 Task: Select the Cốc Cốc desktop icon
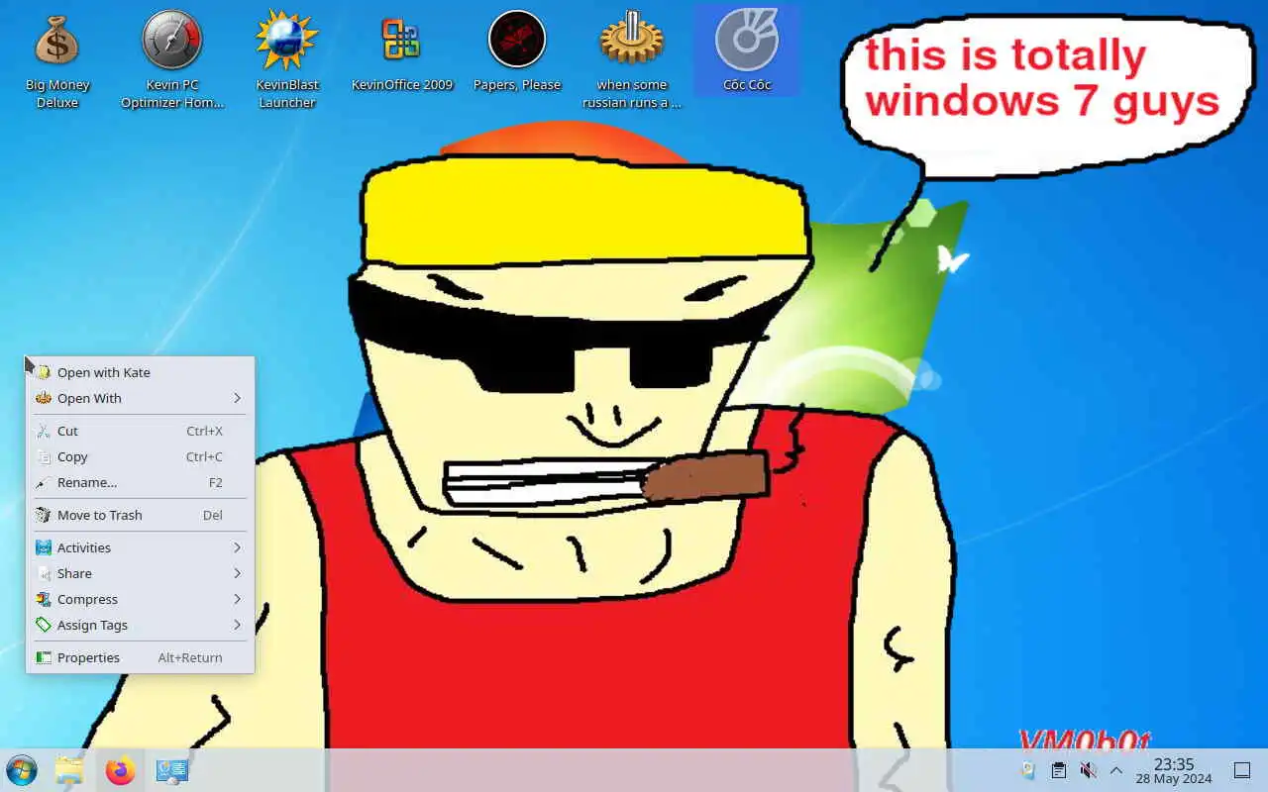(x=747, y=51)
